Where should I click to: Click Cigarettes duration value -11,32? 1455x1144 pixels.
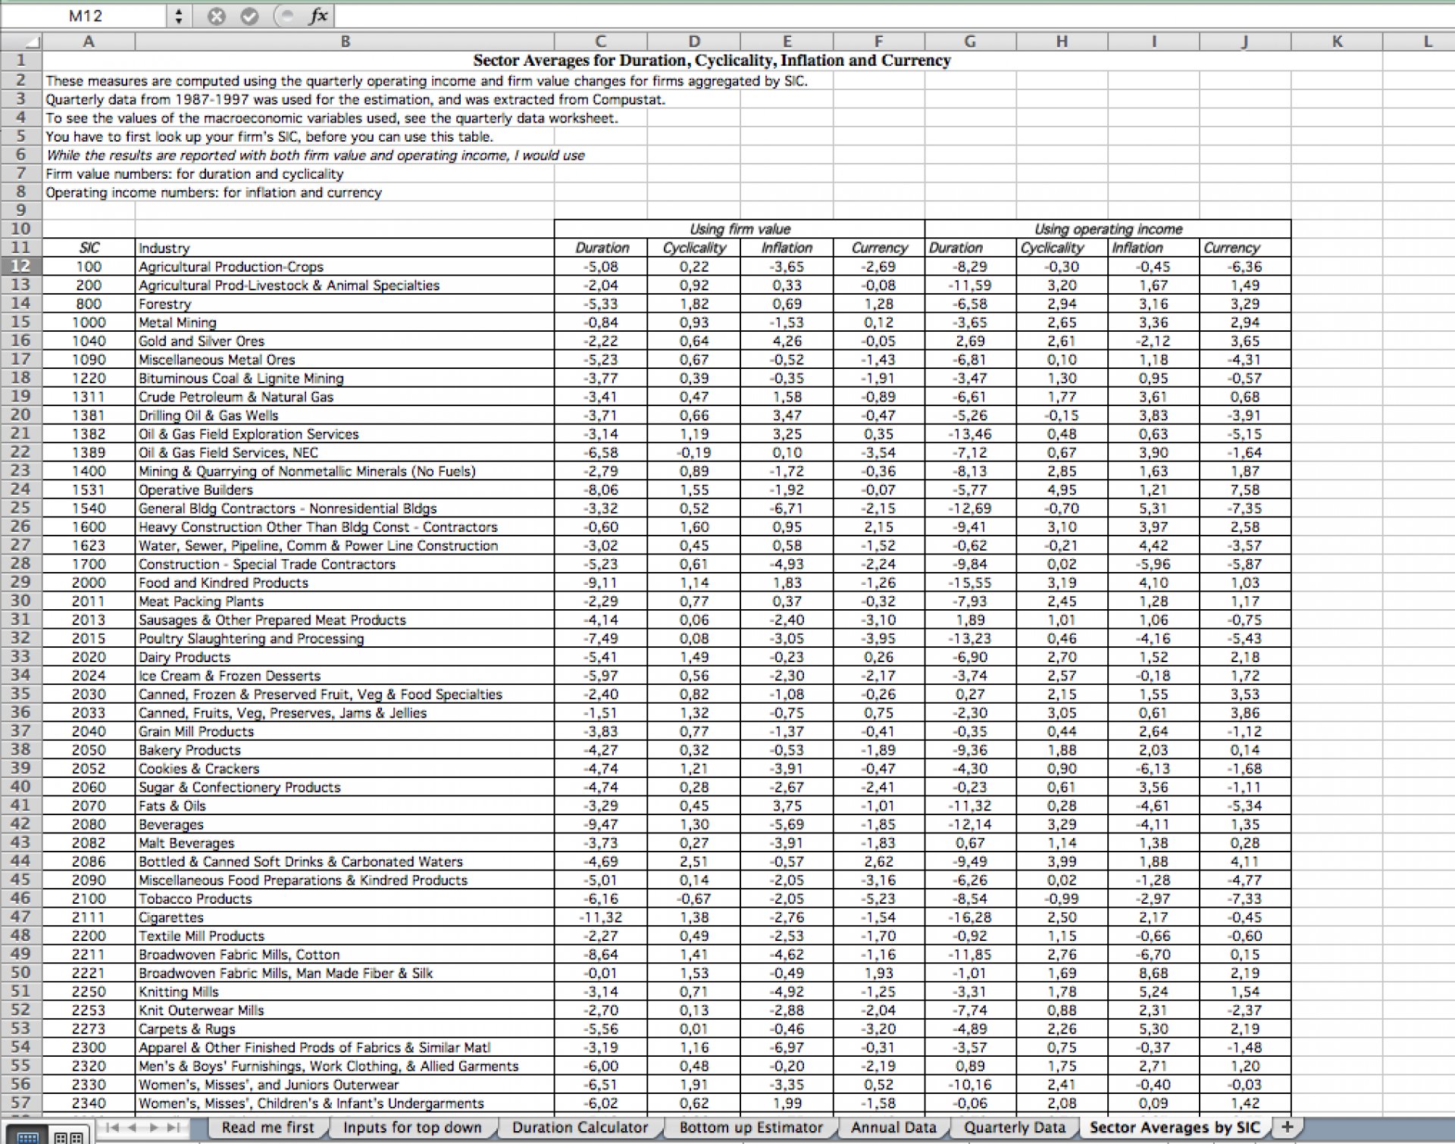601,917
